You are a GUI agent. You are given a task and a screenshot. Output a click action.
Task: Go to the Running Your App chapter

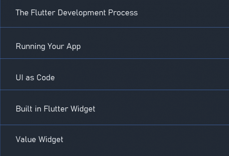(x=48, y=46)
